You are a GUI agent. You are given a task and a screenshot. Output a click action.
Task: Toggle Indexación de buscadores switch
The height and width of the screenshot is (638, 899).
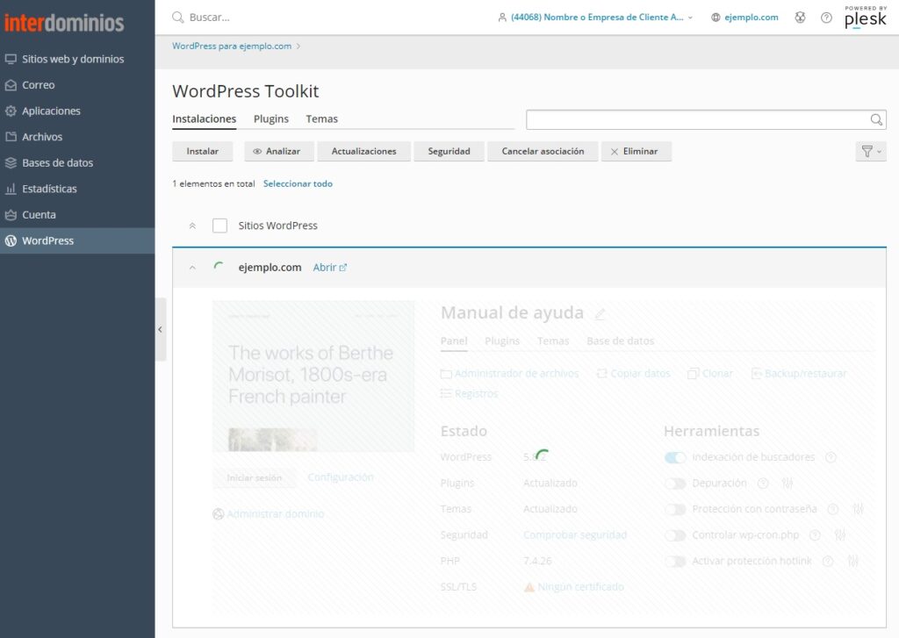pos(675,457)
